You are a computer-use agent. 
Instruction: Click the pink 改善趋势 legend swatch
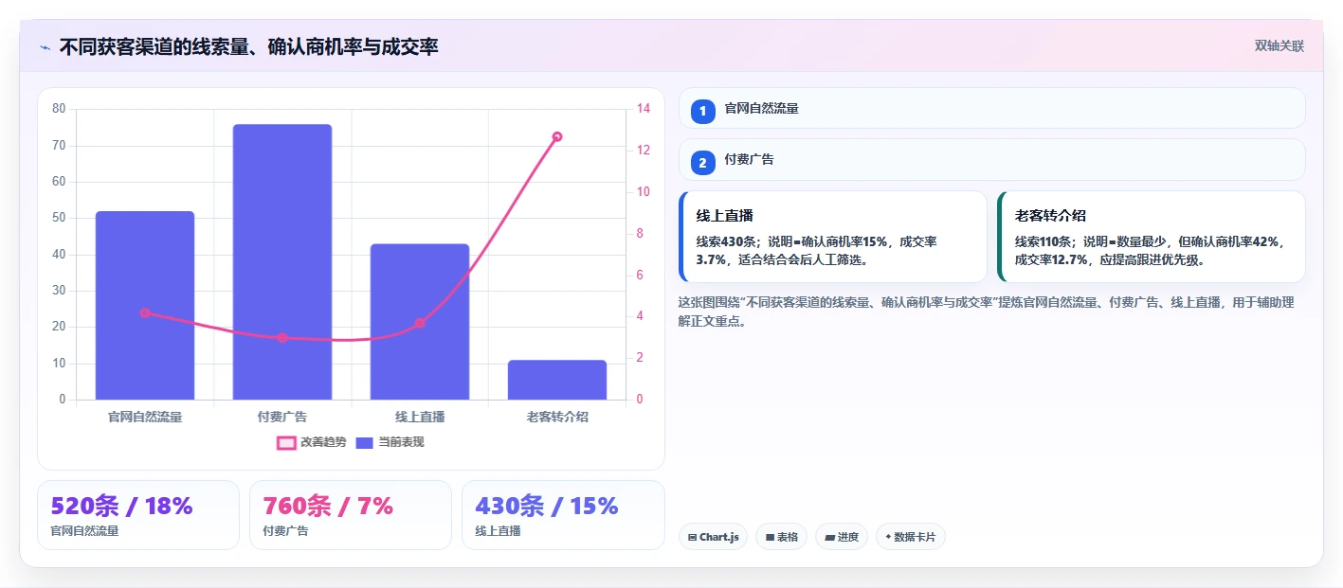pyautogui.click(x=286, y=442)
